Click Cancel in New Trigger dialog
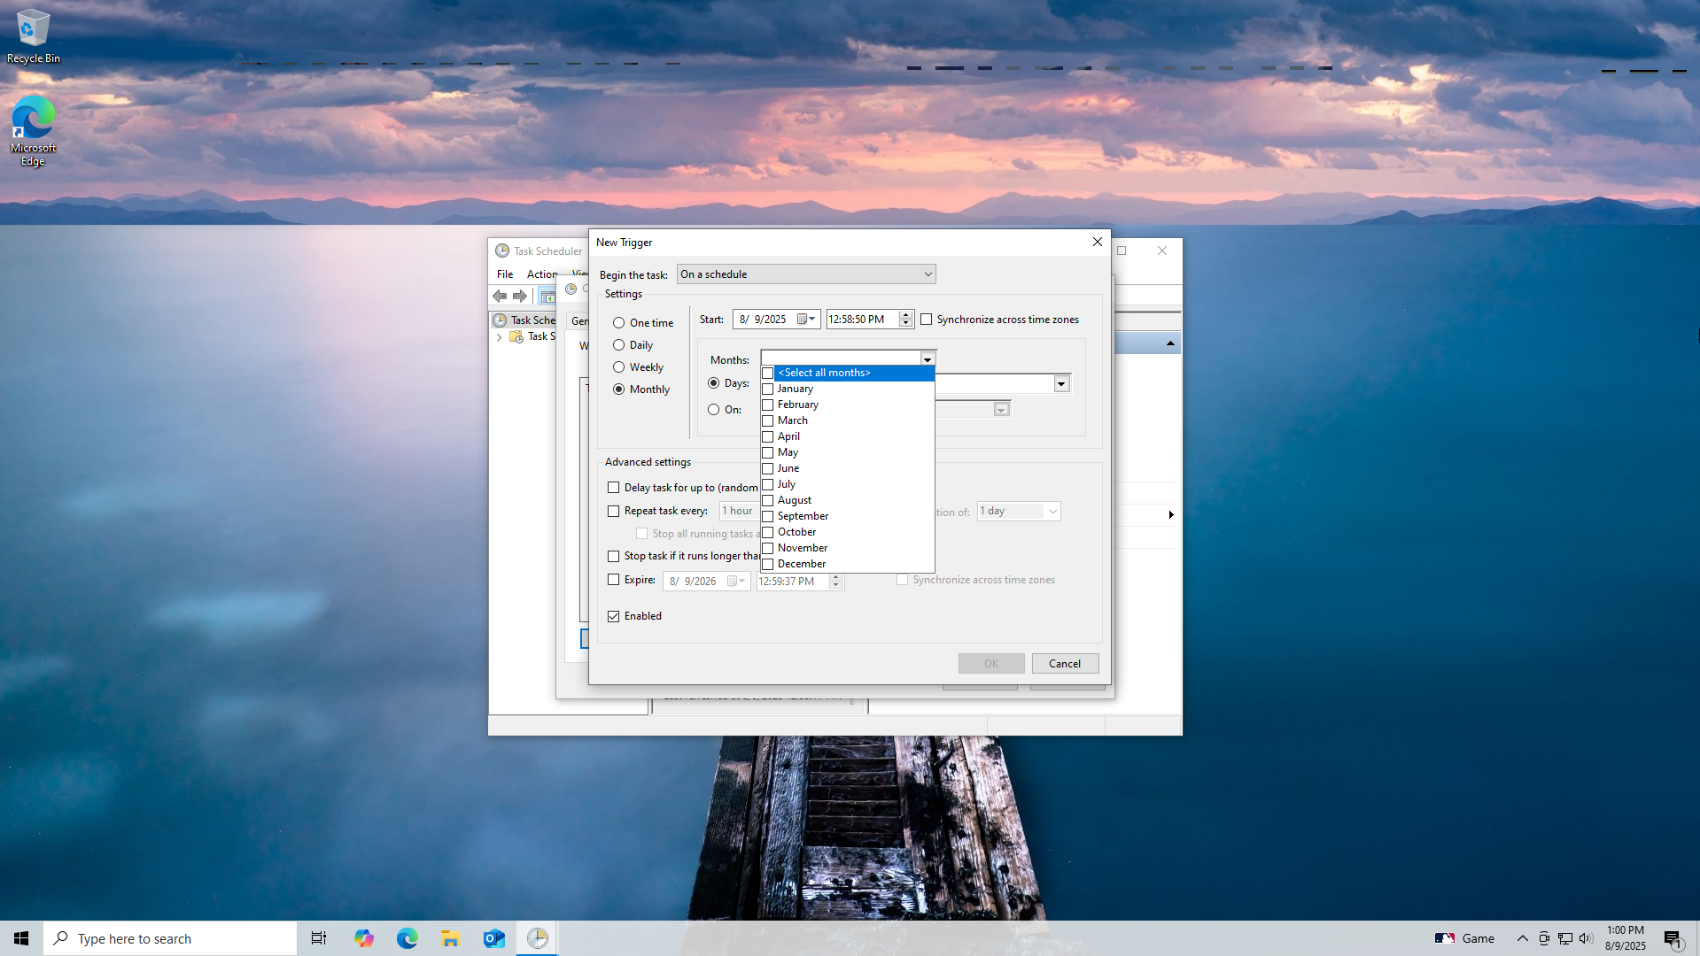1700x956 pixels. click(1065, 664)
